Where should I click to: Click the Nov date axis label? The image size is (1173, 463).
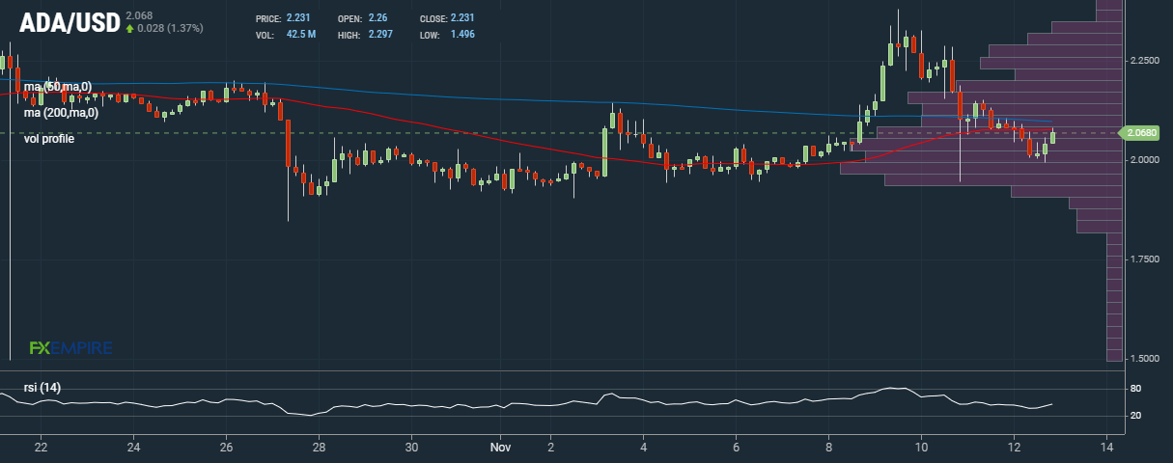(500, 448)
